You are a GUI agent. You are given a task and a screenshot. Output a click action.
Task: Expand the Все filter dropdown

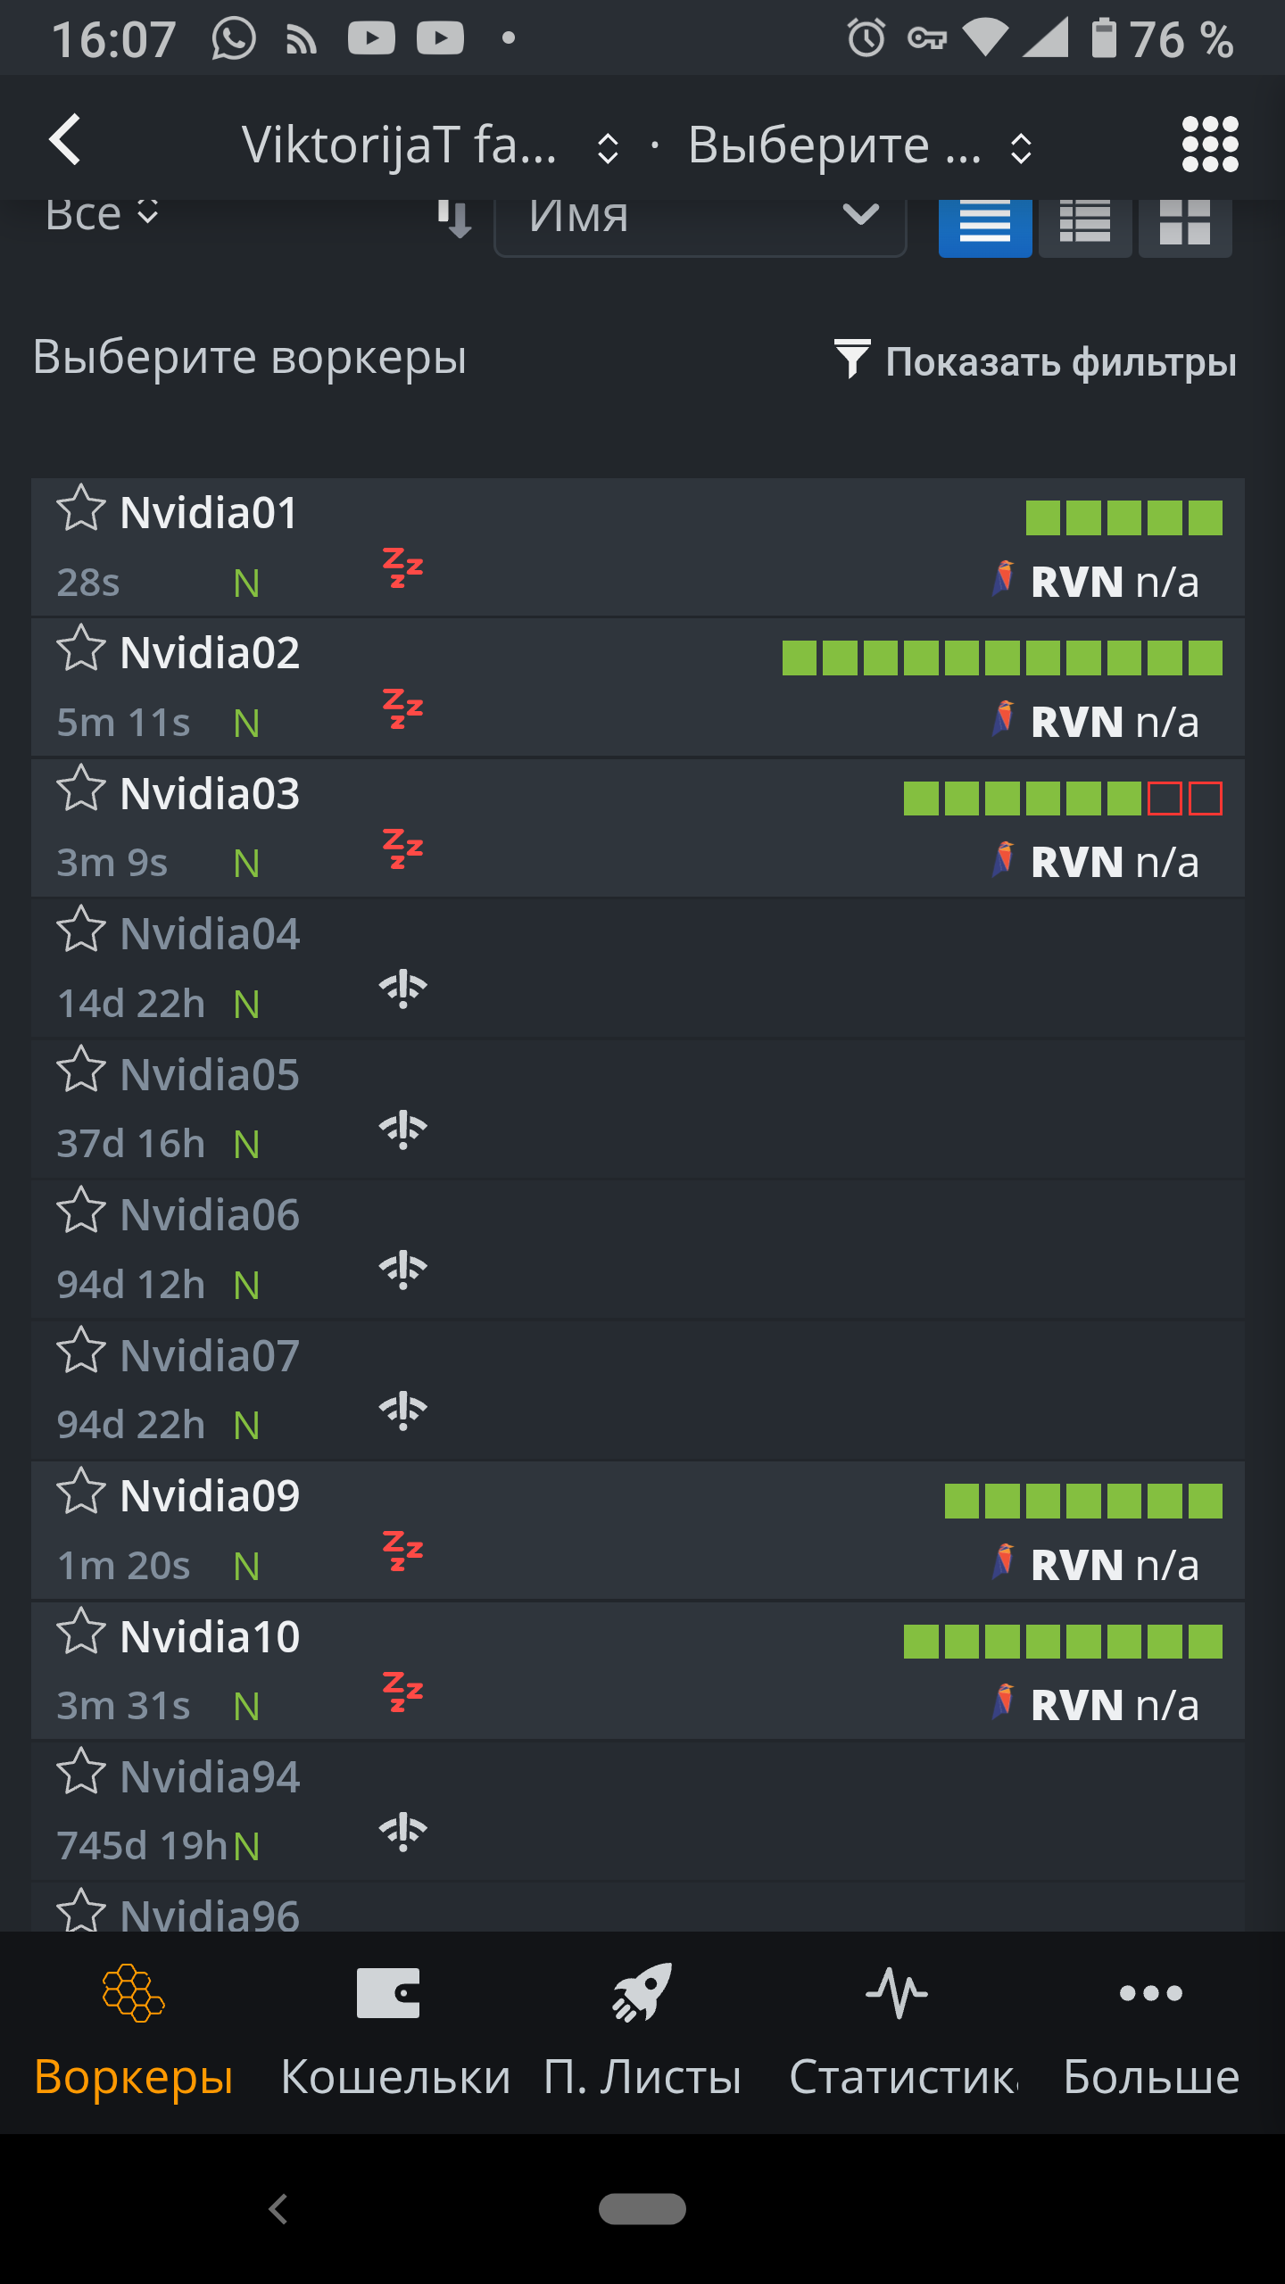click(102, 215)
